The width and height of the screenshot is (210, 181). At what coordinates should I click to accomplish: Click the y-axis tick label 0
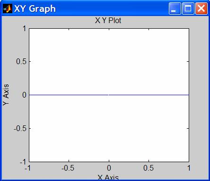[25, 95]
